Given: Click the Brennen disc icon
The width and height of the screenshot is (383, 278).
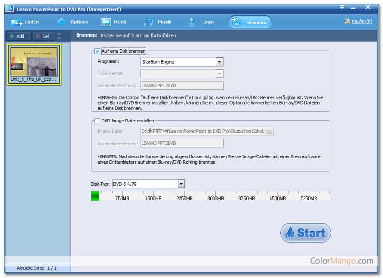Looking at the screenshot, I should point(236,22).
